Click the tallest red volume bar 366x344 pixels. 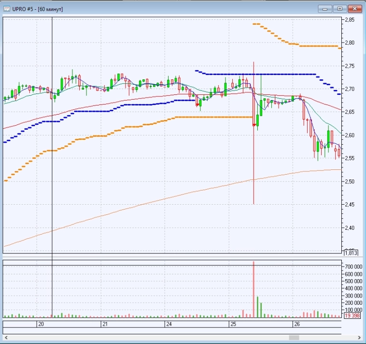(x=253, y=290)
